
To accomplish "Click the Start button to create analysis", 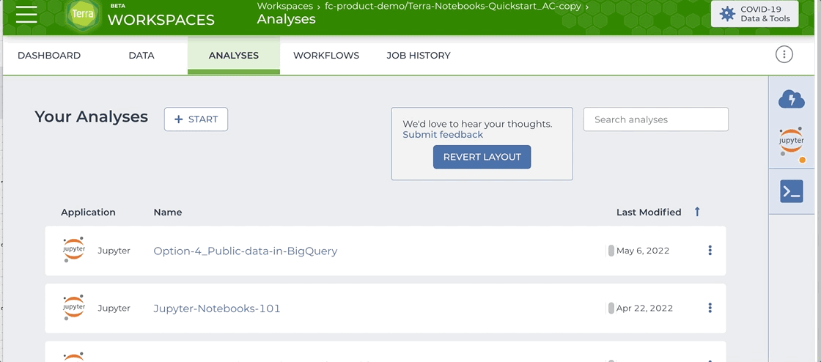I will (x=196, y=119).
